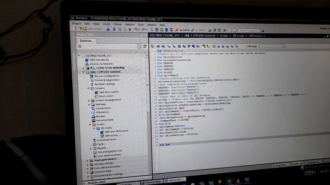Collapse the Scripts folder
The image size is (330, 185).
(x=90, y=124)
